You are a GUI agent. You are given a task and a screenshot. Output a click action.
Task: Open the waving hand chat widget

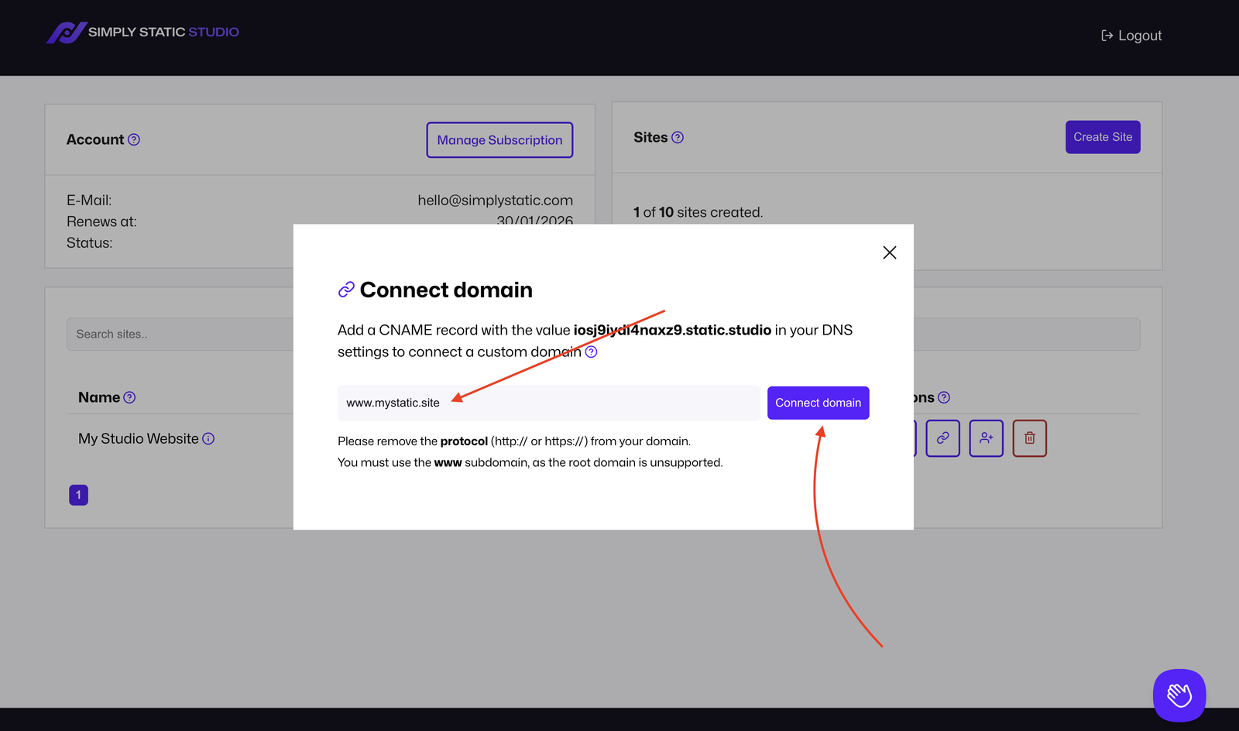(1179, 695)
